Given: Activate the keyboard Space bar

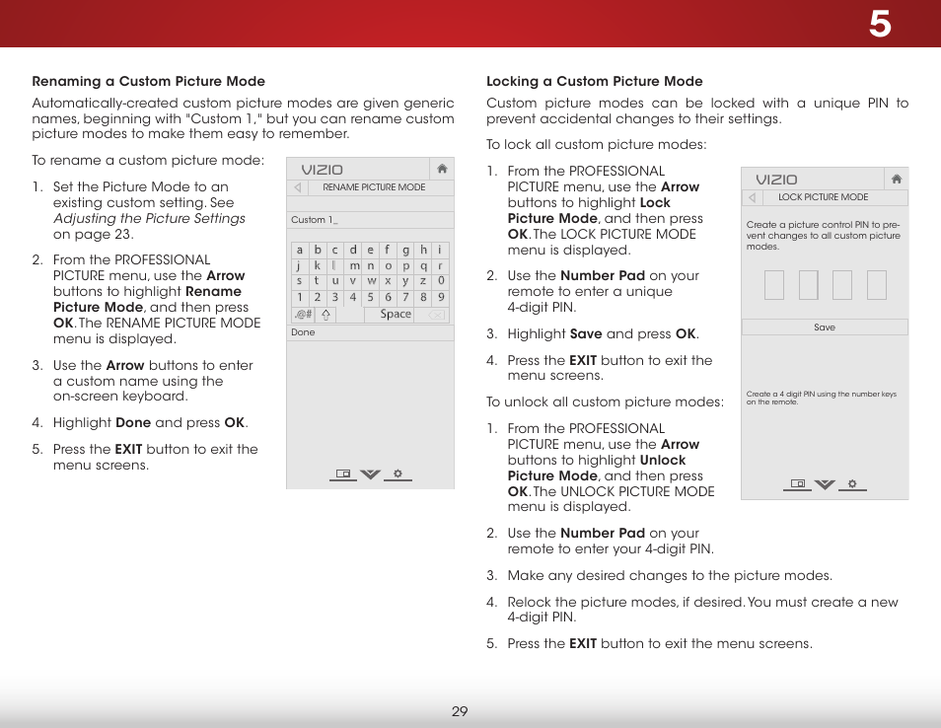Looking at the screenshot, I should 394,314.
